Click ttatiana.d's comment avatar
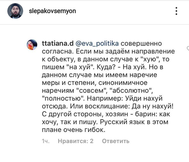This screenshot has height=162, width=189. (x=32, y=44)
